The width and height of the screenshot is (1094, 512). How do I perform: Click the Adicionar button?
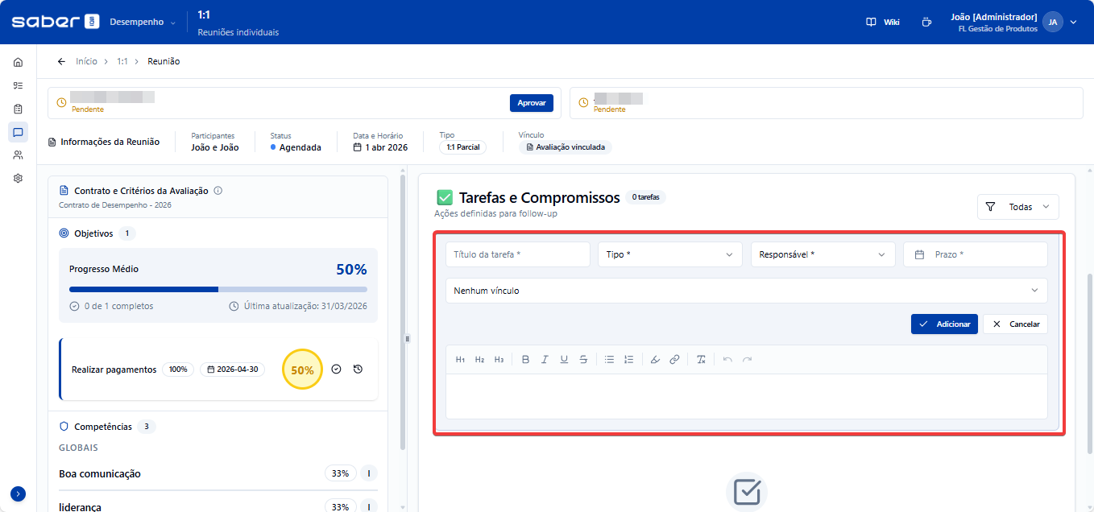(944, 324)
